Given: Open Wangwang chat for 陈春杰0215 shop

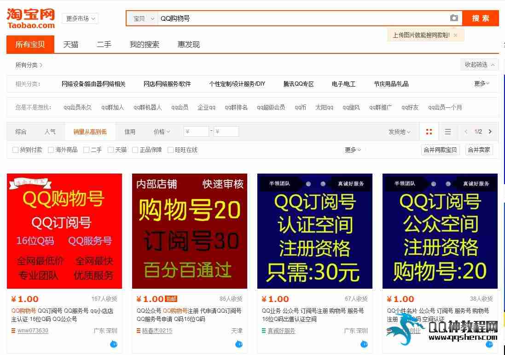Looking at the screenshot, I should pyautogui.click(x=238, y=344).
